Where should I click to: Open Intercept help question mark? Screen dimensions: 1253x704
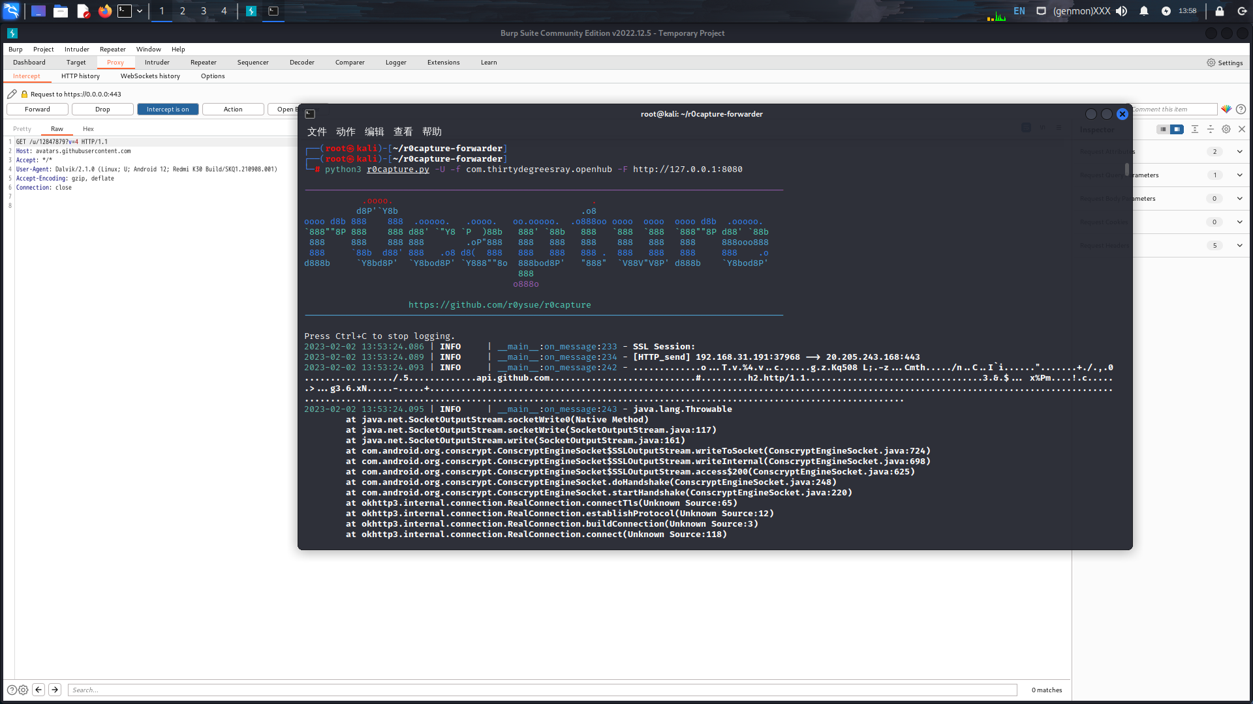(1241, 110)
